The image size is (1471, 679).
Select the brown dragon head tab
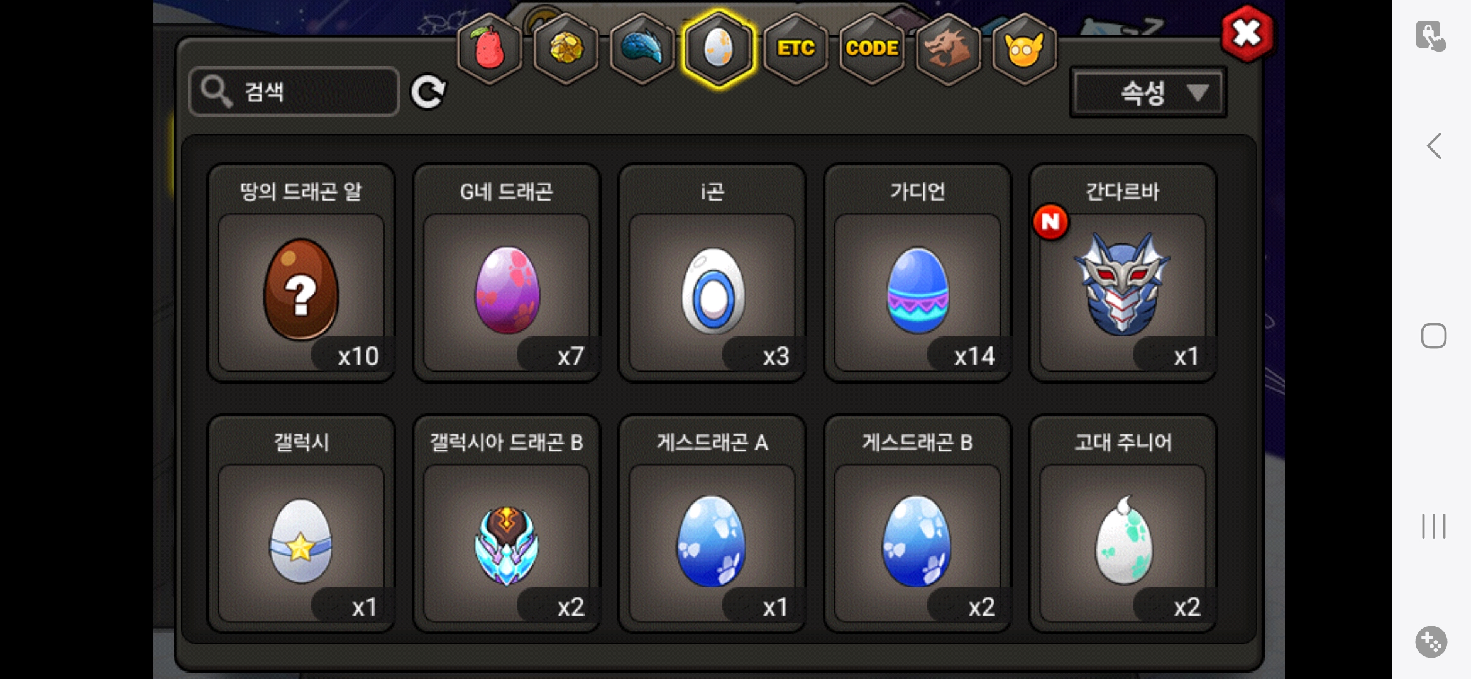tap(948, 48)
